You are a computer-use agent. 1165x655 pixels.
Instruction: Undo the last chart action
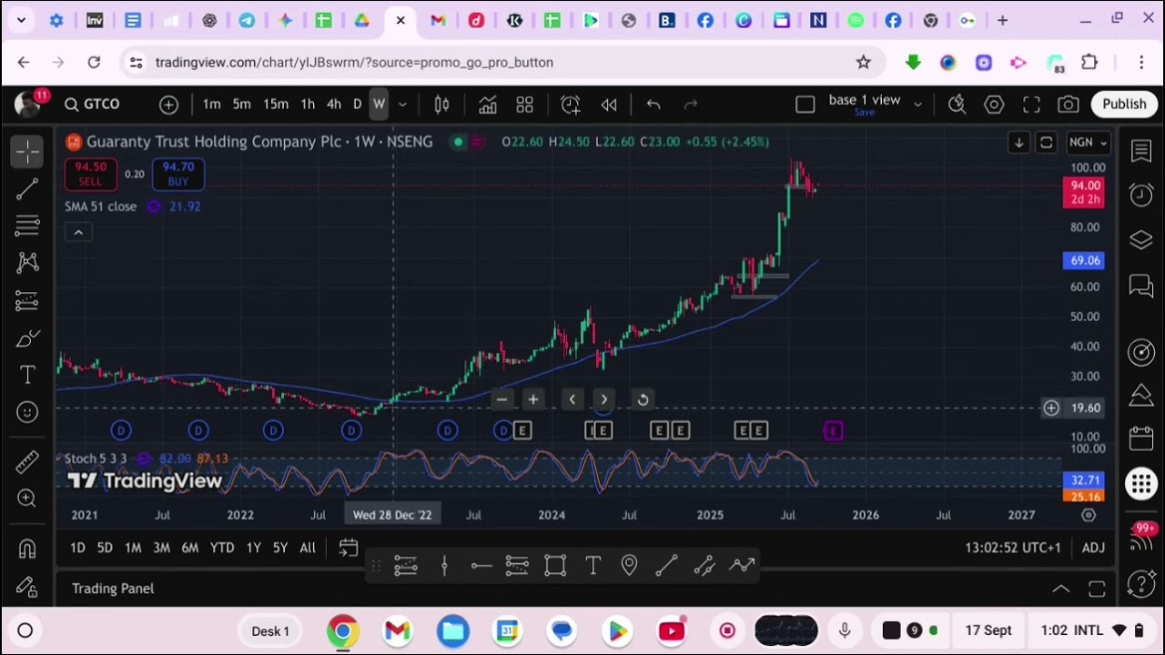[x=653, y=105]
